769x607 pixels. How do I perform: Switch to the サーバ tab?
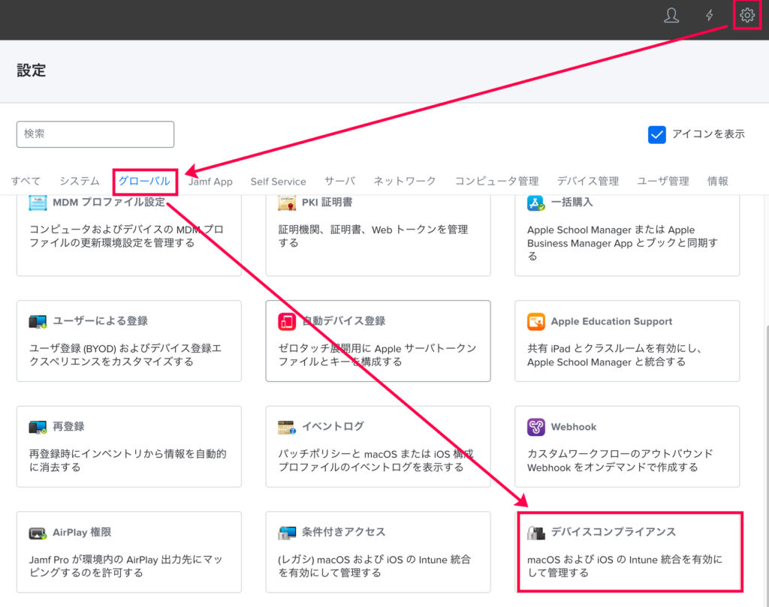coord(339,182)
